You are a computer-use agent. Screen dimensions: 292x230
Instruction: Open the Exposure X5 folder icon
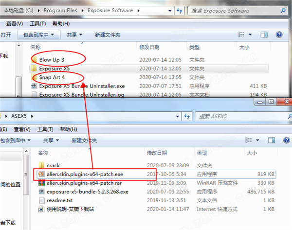[x=34, y=69]
